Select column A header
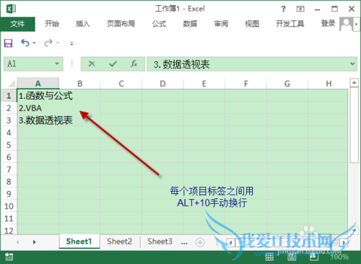 click(38, 84)
